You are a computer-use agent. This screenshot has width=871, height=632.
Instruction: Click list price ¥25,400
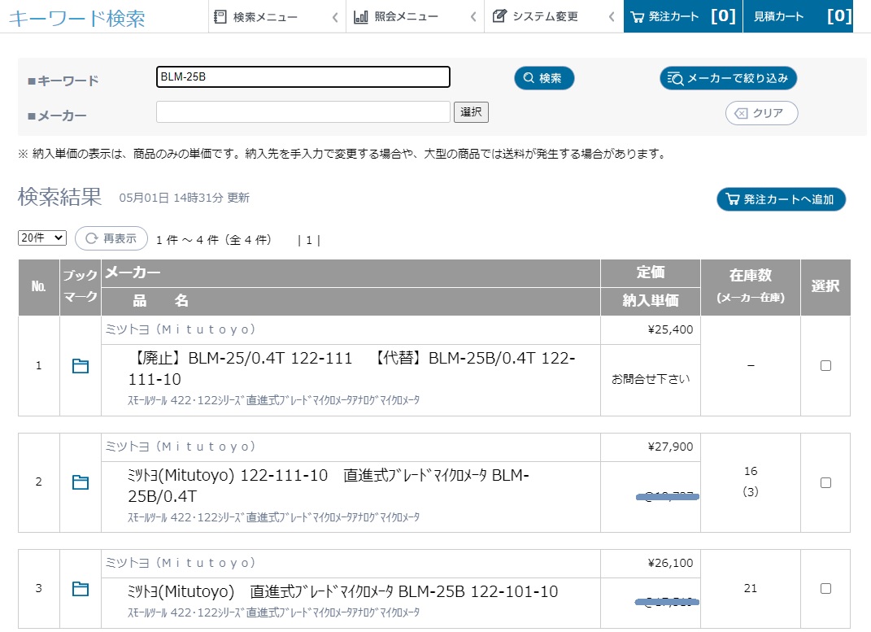(670, 329)
